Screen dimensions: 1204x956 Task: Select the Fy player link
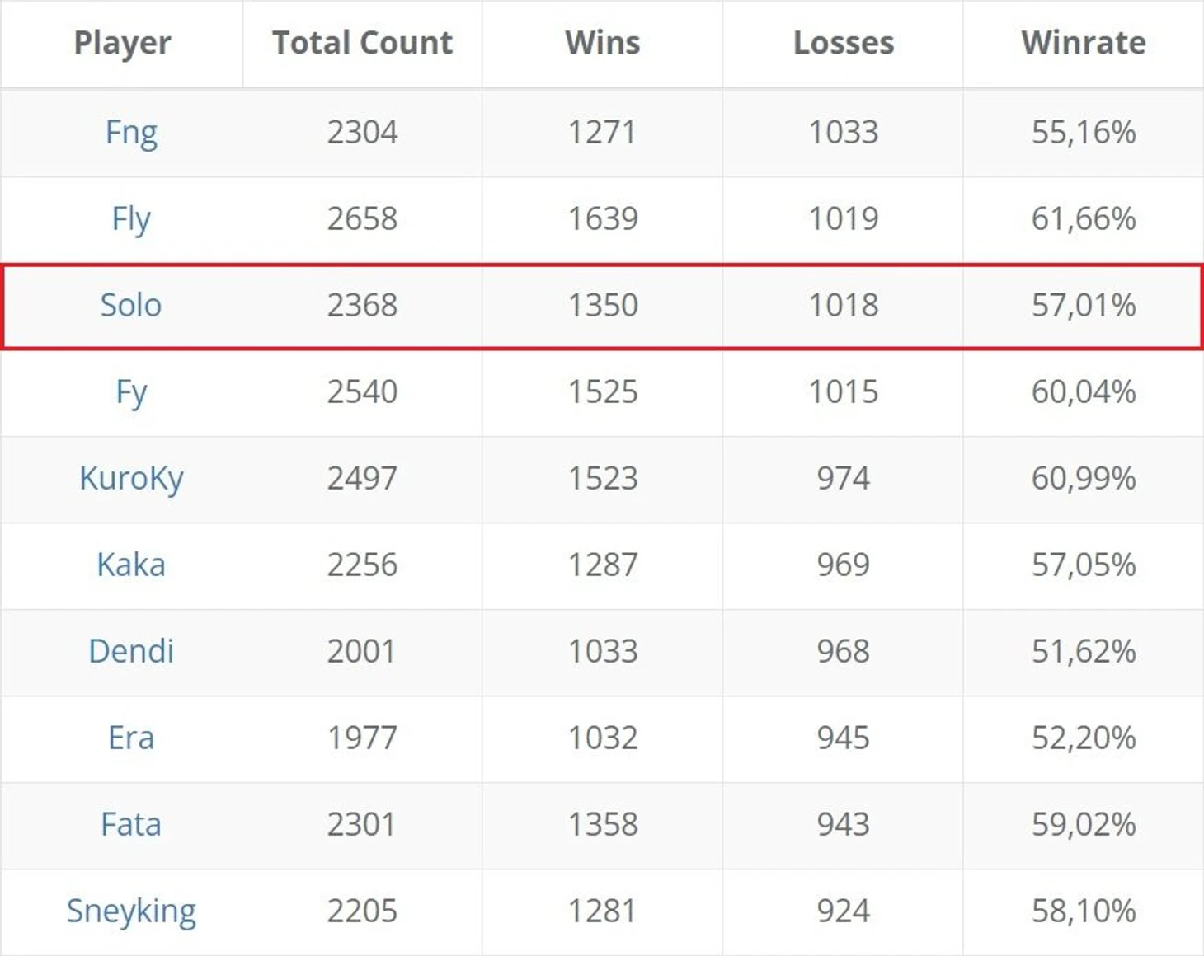pos(131,392)
